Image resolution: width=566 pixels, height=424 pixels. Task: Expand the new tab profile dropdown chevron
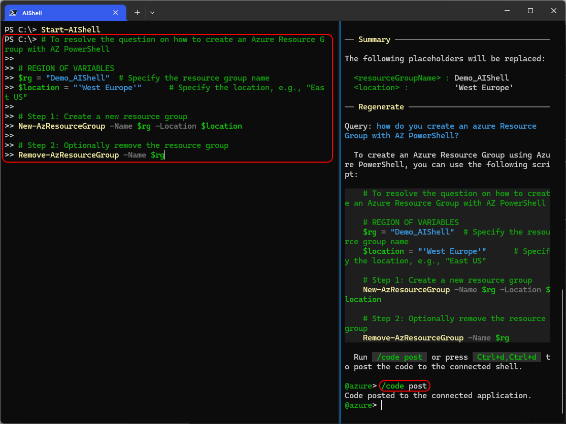pyautogui.click(x=152, y=13)
